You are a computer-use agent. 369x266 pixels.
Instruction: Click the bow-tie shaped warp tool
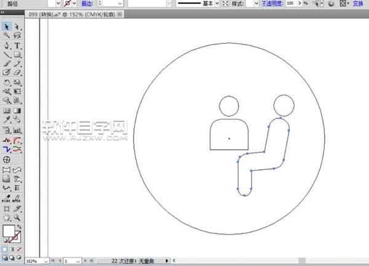[7, 170]
